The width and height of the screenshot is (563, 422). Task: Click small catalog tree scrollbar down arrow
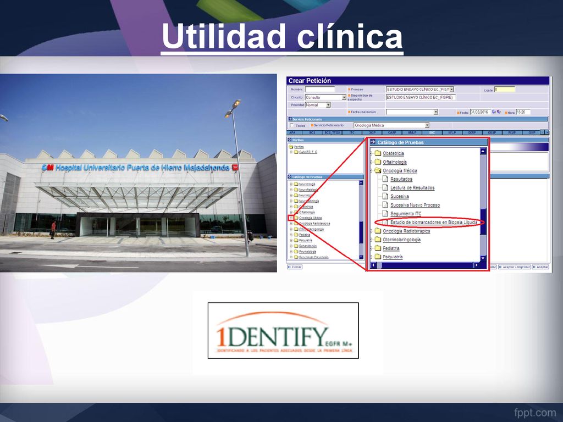point(361,257)
